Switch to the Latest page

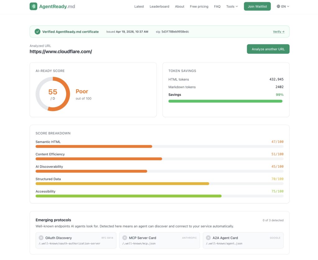click(x=139, y=6)
